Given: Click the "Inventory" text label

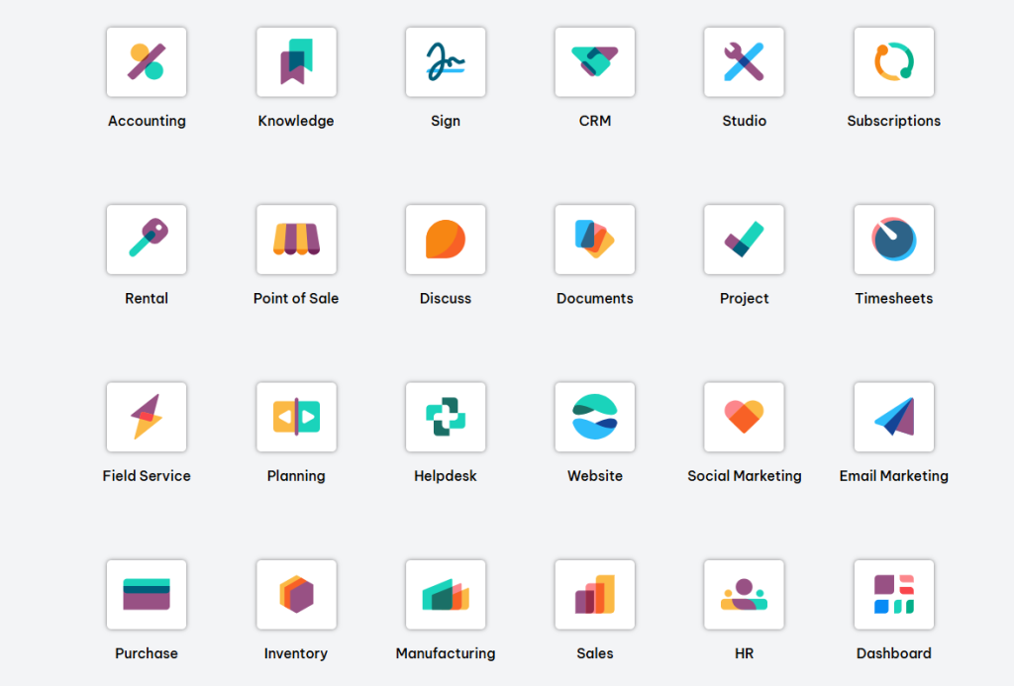Looking at the screenshot, I should (296, 653).
